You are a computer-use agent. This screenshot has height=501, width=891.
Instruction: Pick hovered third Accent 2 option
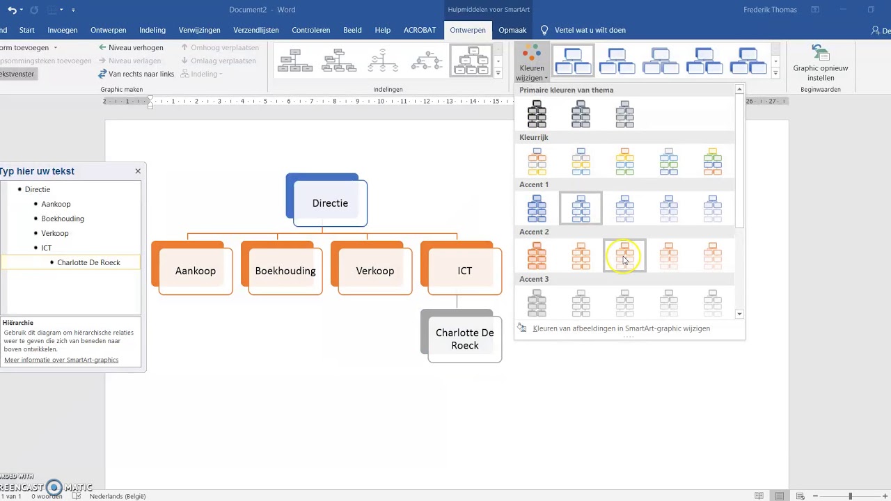click(624, 256)
